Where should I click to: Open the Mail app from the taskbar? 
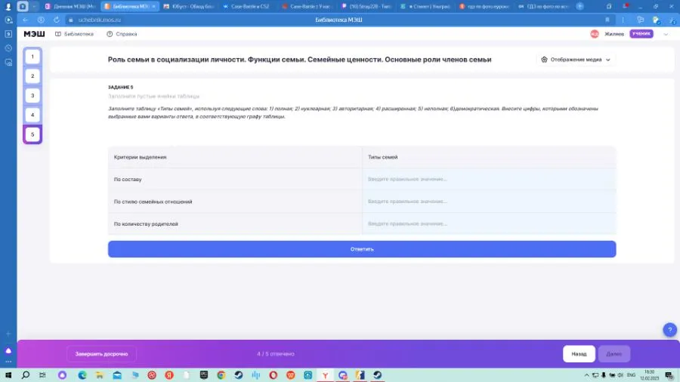click(117, 375)
